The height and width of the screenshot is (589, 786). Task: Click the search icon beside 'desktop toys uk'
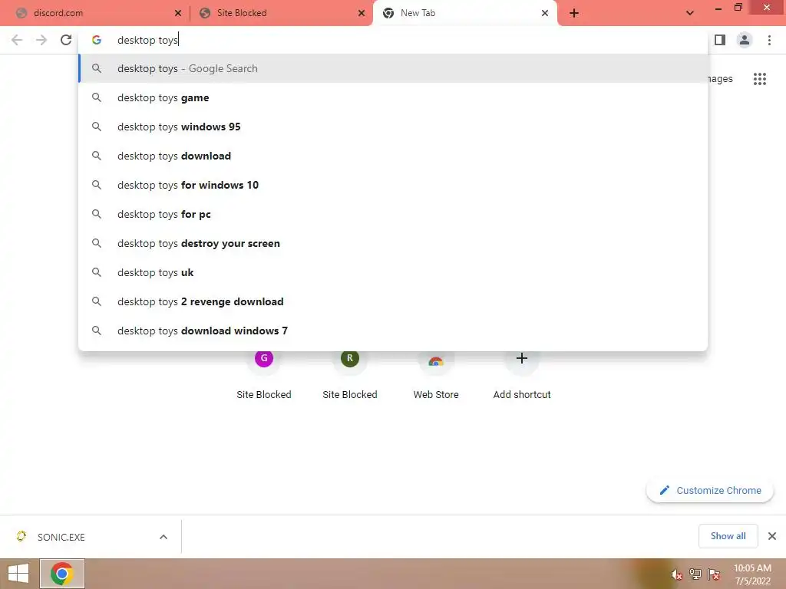[97, 272]
